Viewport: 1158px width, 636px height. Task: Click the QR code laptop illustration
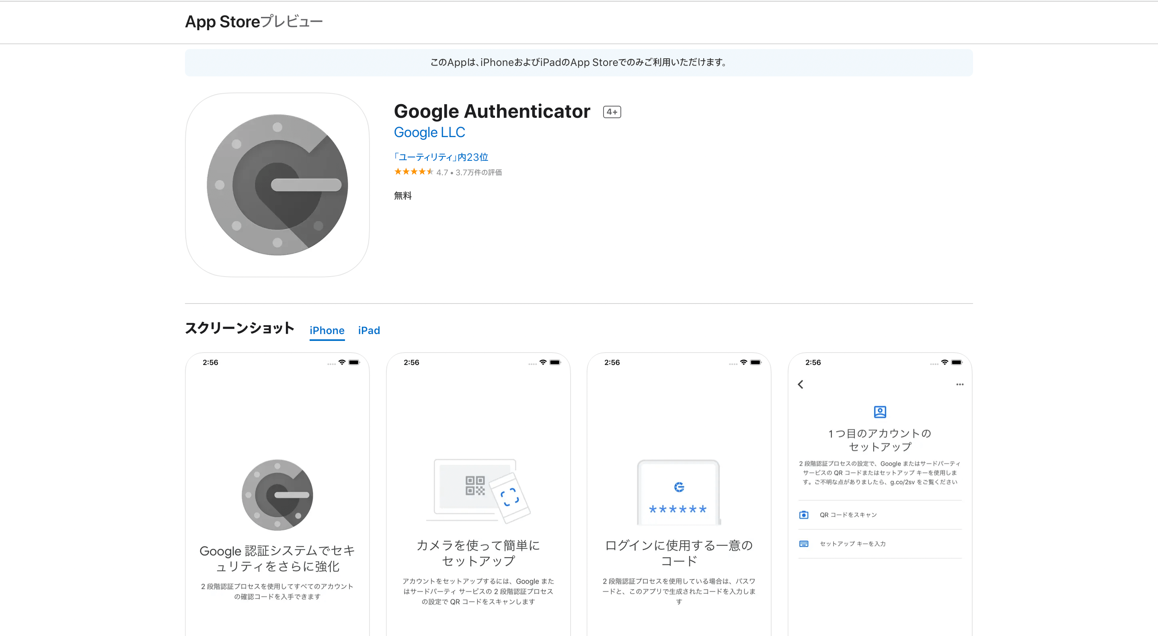click(478, 491)
